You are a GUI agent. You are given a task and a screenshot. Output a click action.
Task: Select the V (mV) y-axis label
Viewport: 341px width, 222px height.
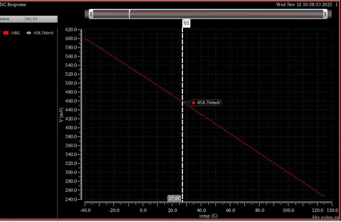61,115
